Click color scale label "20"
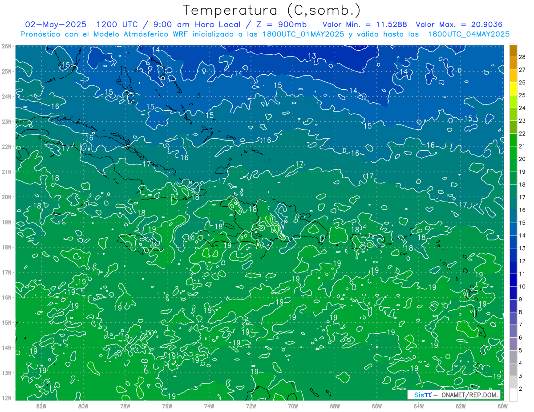This screenshot has width=534, height=412. (522, 159)
